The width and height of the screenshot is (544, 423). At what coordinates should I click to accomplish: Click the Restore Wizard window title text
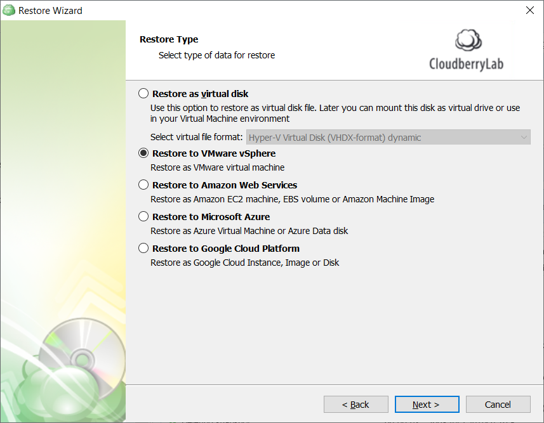click(50, 11)
